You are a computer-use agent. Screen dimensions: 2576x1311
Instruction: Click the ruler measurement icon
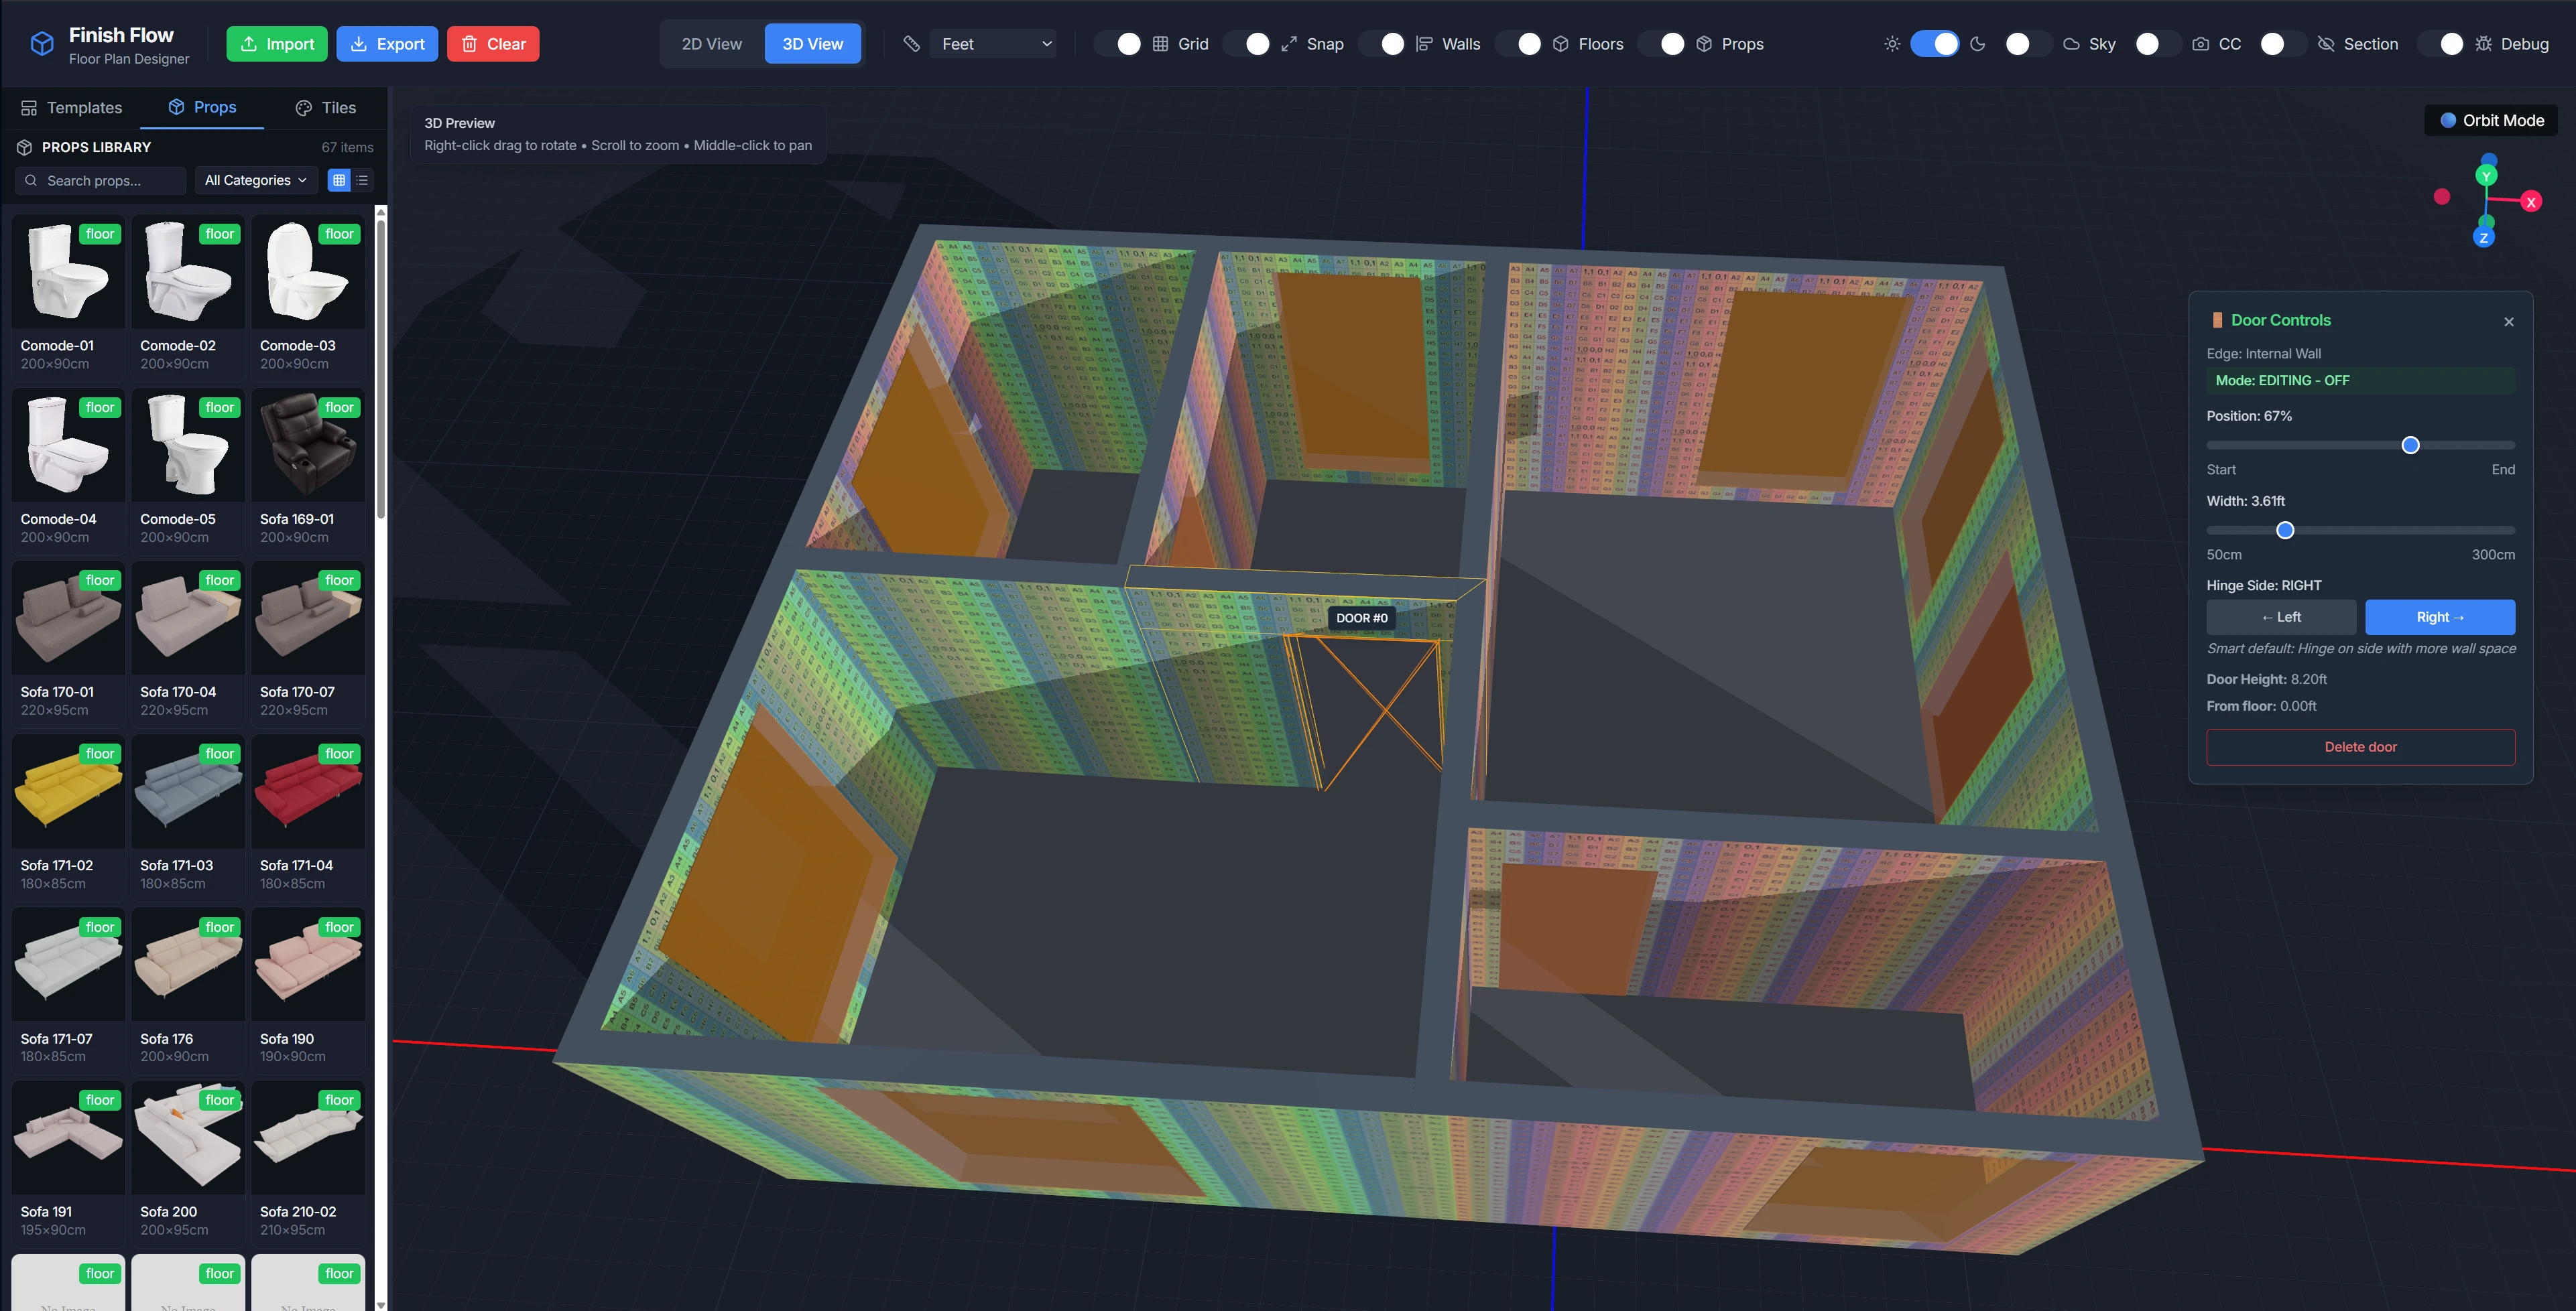[x=911, y=44]
